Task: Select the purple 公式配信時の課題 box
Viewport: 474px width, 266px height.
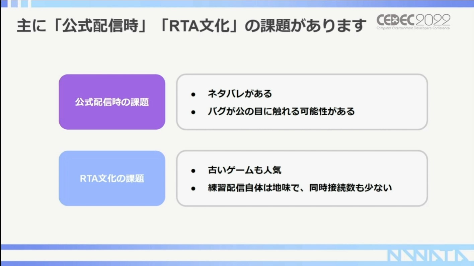Action: point(112,102)
